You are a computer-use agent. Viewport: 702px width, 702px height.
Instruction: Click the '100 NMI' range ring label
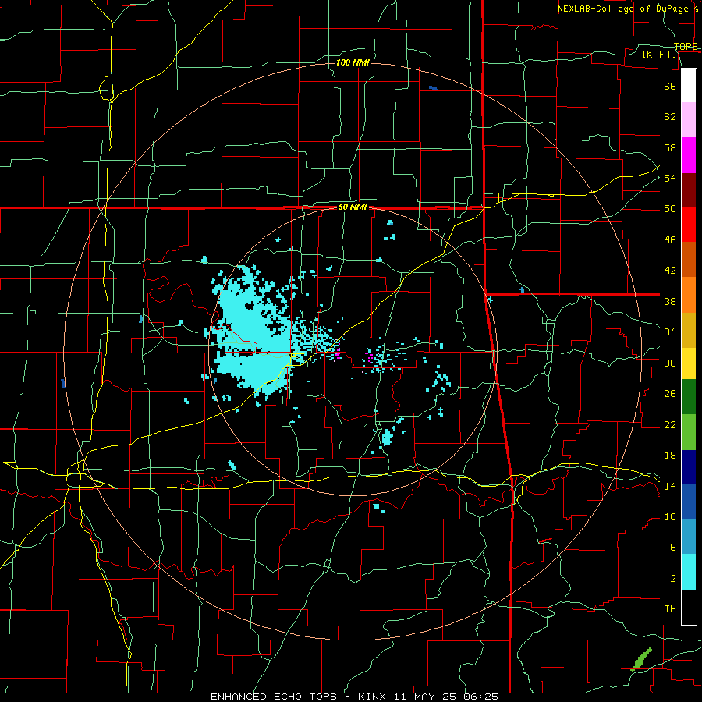[x=353, y=62]
